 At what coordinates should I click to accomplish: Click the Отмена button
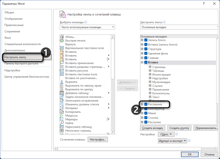[x=209, y=154]
